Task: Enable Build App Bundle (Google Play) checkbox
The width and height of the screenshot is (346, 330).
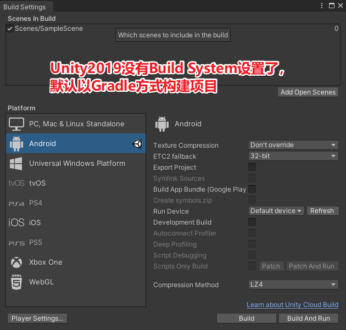Action: click(x=252, y=189)
